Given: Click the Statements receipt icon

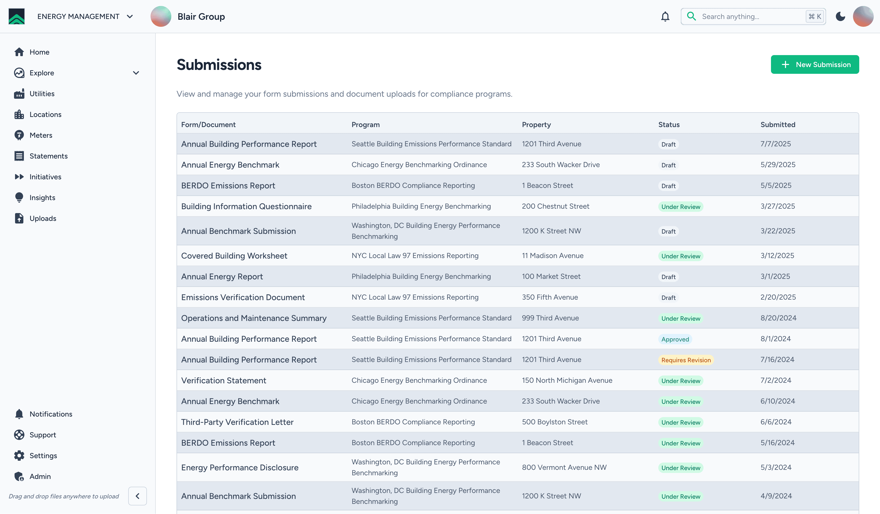Looking at the screenshot, I should [x=19, y=156].
